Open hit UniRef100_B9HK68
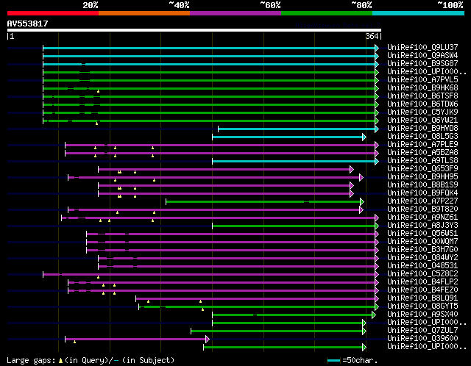The width and height of the screenshot is (471, 366). click(x=422, y=87)
